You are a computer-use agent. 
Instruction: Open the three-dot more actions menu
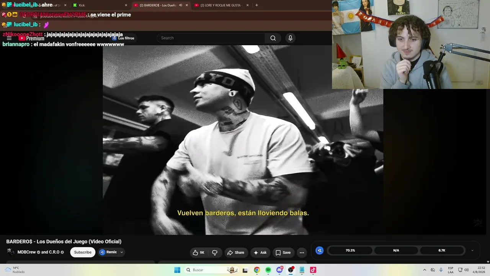coord(302,253)
